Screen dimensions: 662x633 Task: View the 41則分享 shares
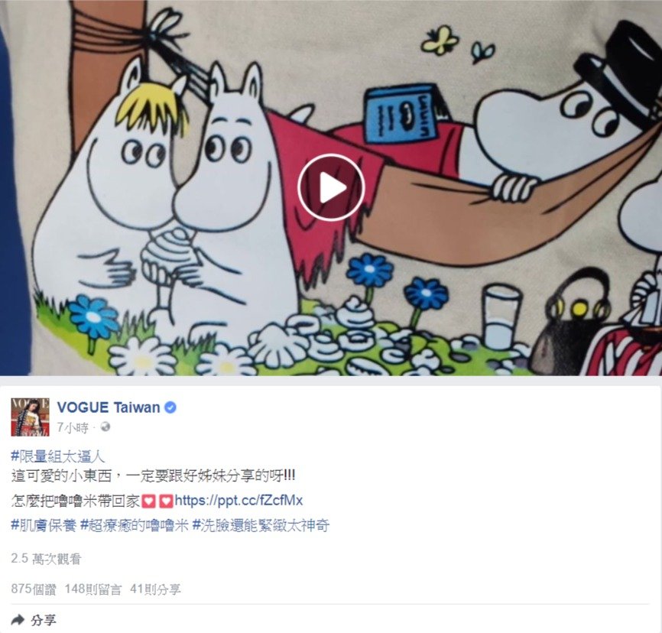pos(155,589)
